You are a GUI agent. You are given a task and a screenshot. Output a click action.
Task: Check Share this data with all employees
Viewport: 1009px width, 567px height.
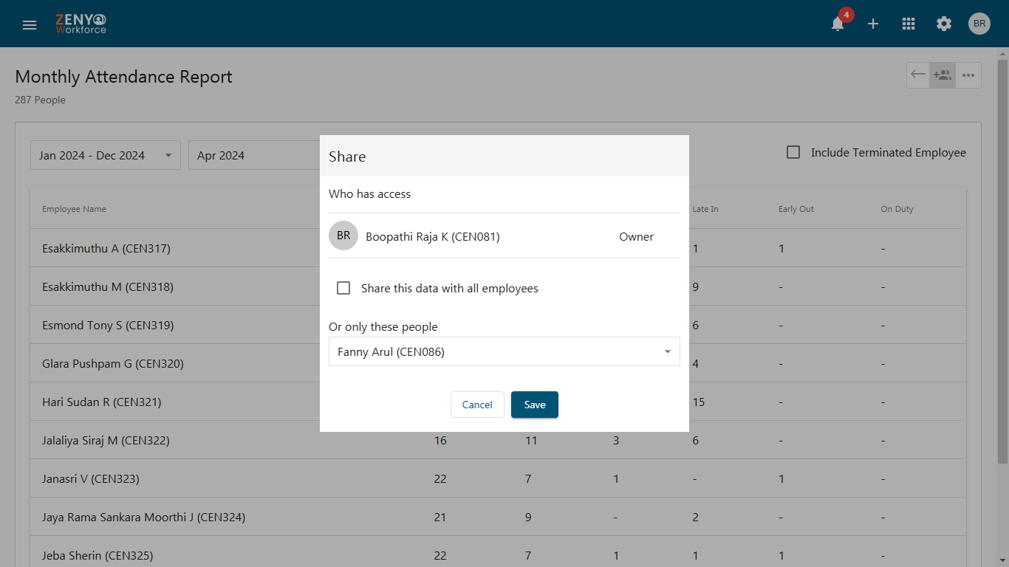click(343, 288)
